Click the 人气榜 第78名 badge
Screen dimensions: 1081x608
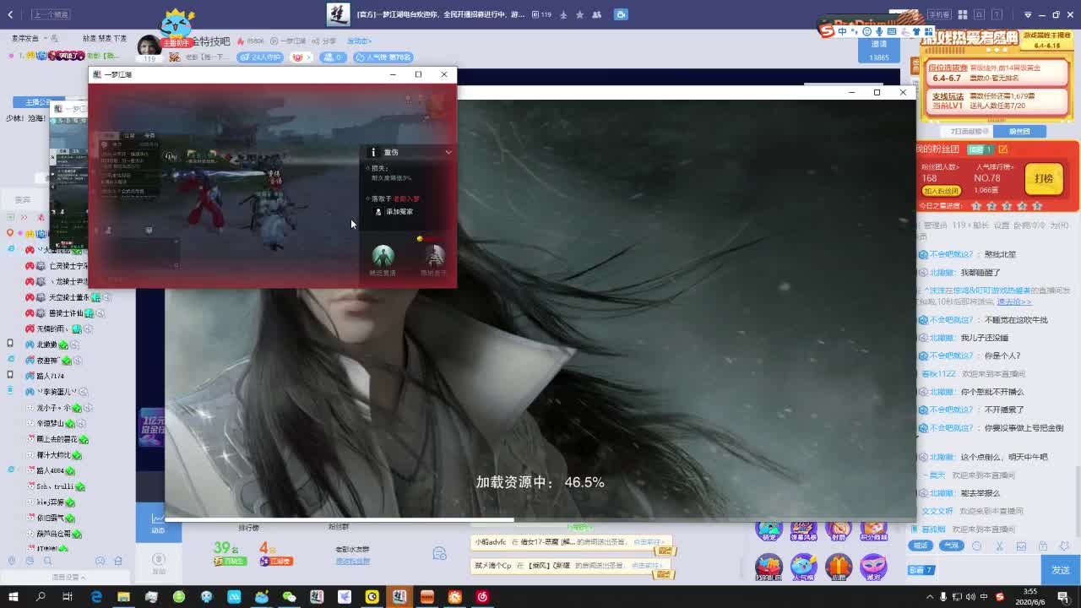coord(383,57)
